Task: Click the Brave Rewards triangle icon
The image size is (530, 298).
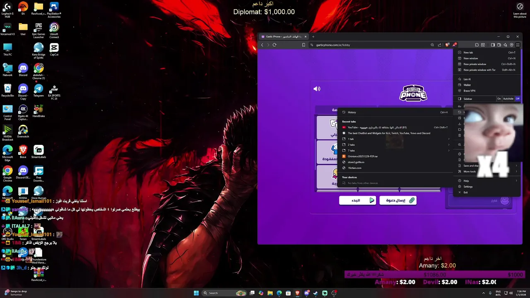Action: [454, 45]
